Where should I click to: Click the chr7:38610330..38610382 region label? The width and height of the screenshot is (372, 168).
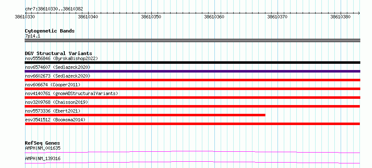[54, 9]
